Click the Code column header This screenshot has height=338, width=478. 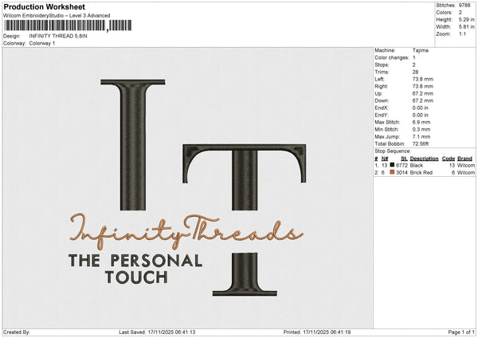[x=449, y=159]
